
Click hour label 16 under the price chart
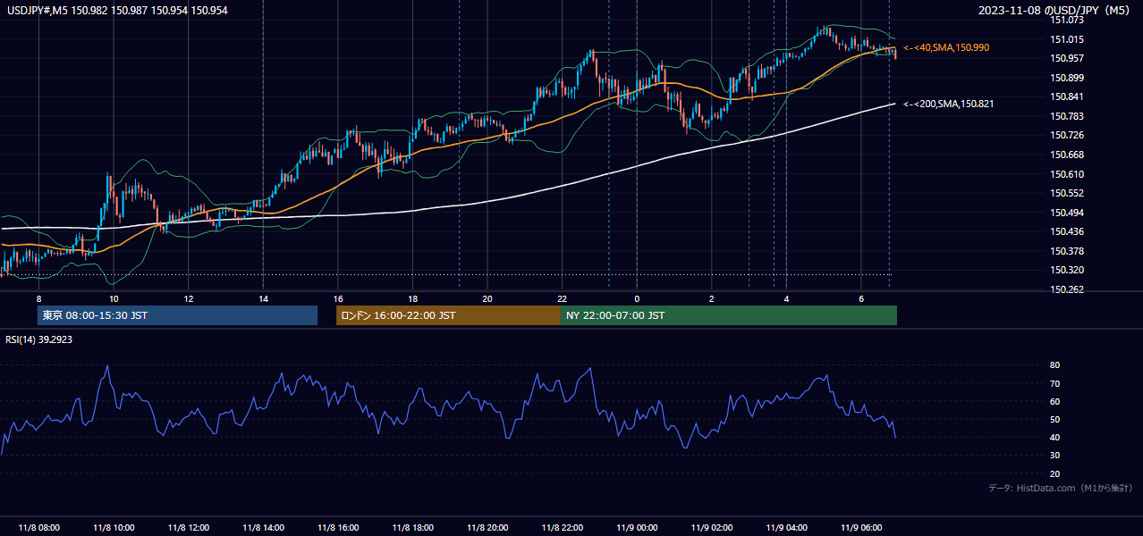tap(338, 298)
